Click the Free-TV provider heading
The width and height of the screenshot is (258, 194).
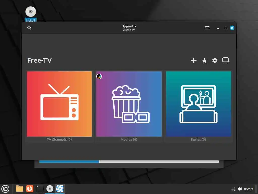(40, 60)
